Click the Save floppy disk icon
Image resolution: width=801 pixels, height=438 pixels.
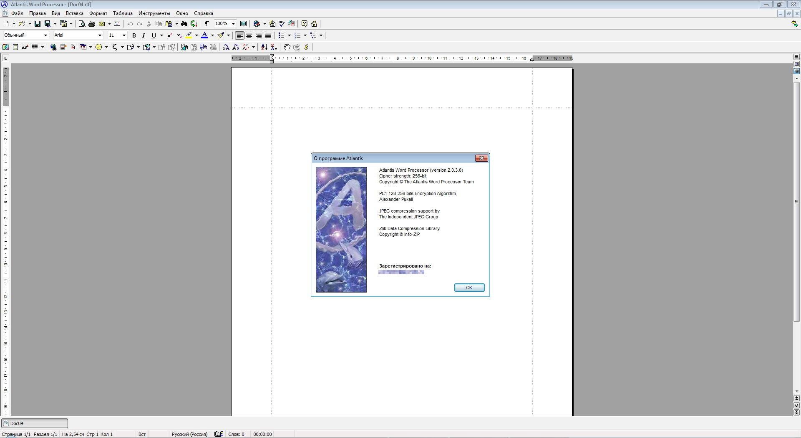[38, 24]
